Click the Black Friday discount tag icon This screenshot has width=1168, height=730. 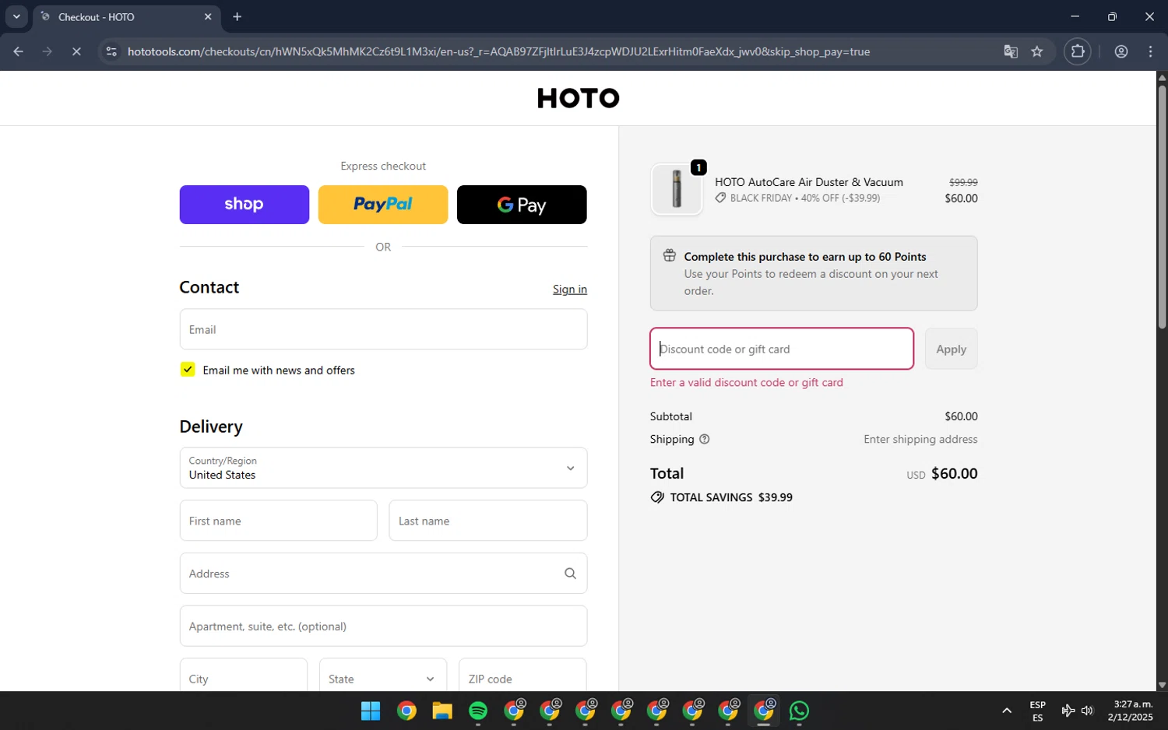point(720,198)
